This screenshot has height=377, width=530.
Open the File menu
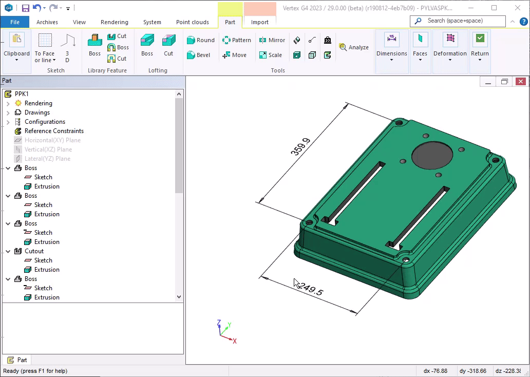(x=15, y=22)
